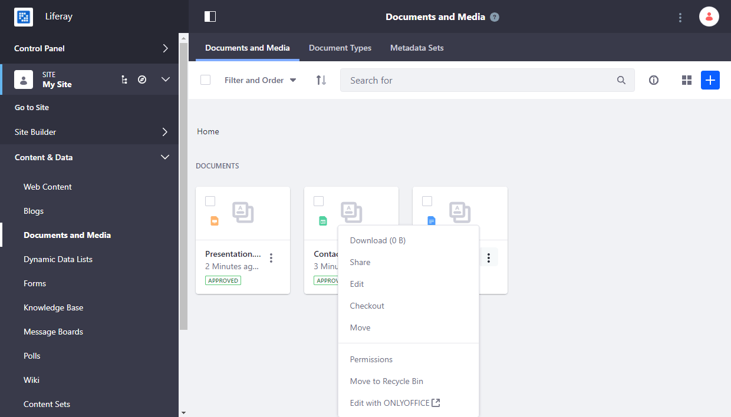This screenshot has width=731, height=417.
Task: Open the blue plus button to add documents
Action: pyautogui.click(x=710, y=80)
